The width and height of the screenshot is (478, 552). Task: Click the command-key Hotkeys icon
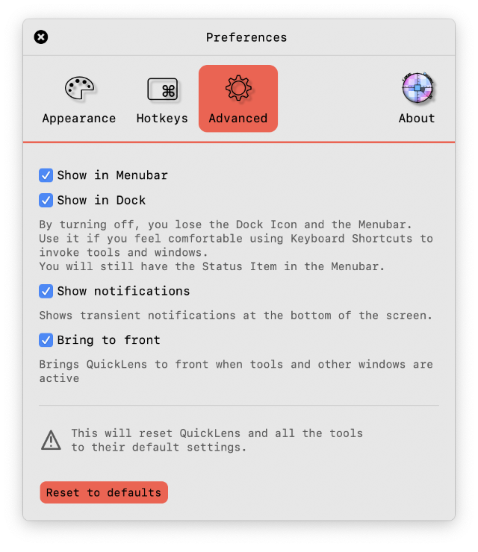point(162,89)
